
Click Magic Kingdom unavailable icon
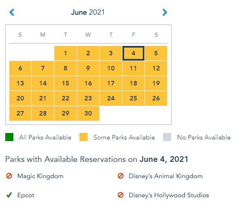point(9,176)
